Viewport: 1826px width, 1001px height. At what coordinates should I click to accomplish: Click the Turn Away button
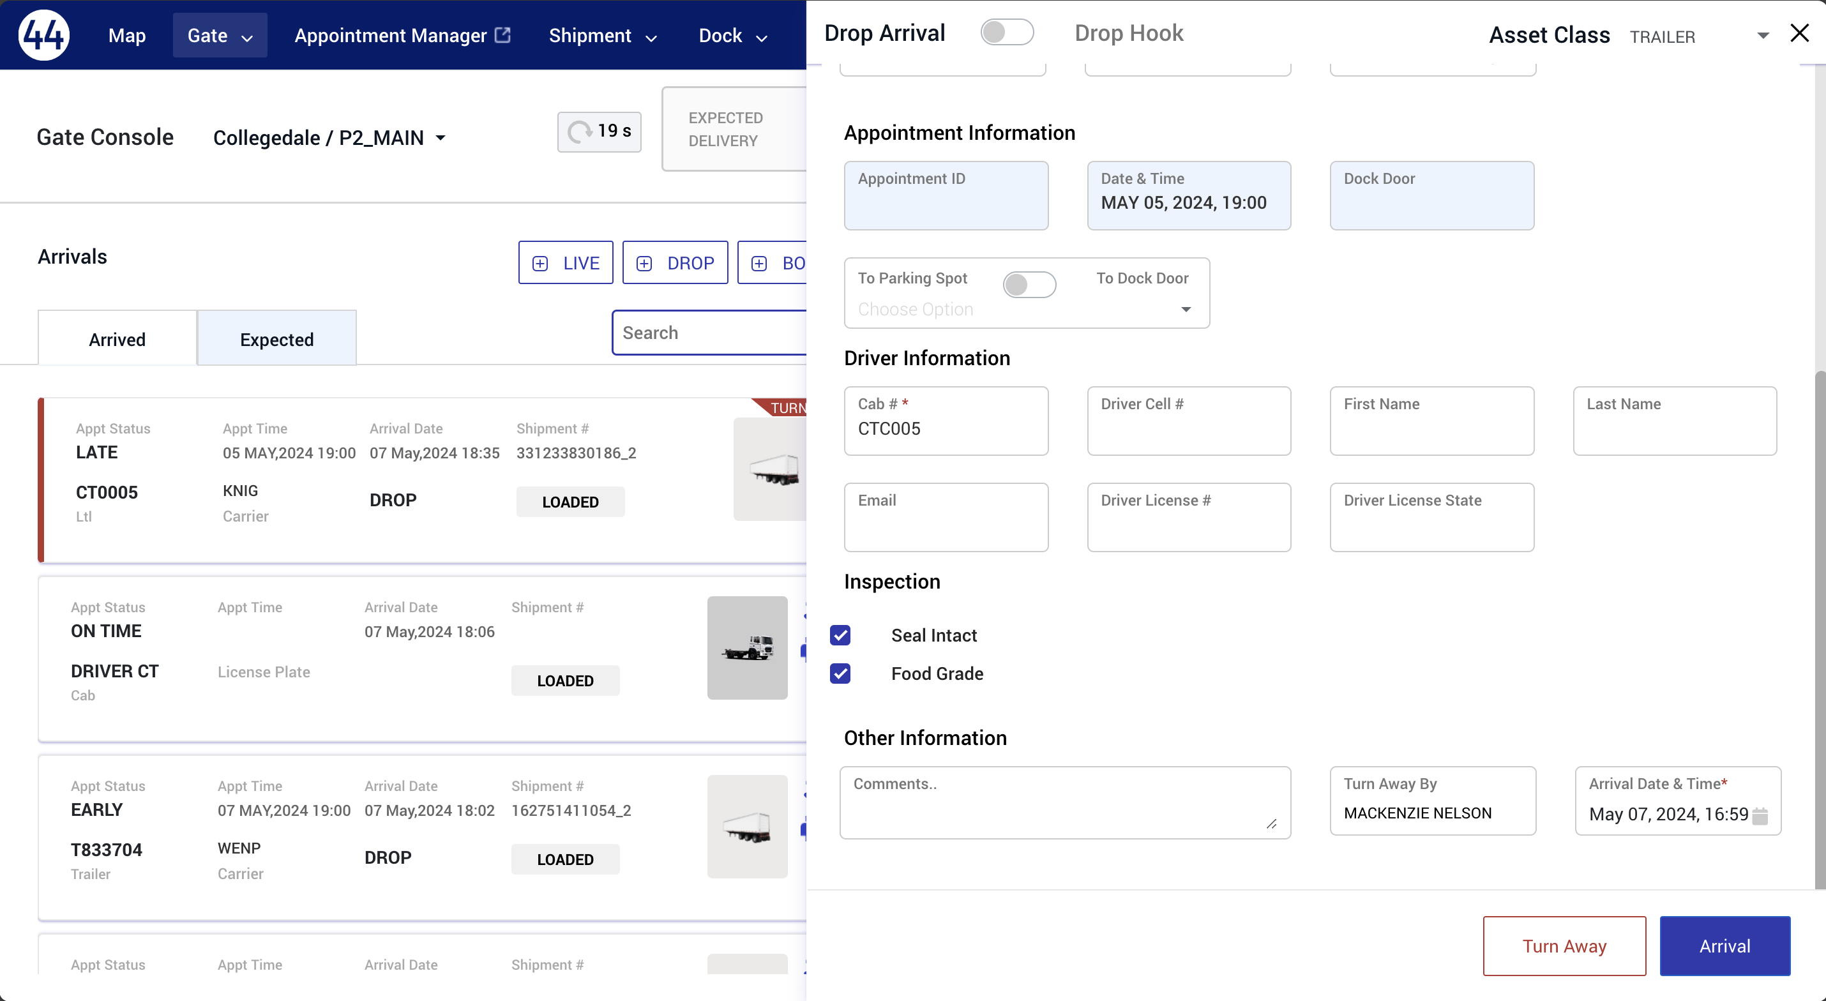(1564, 945)
